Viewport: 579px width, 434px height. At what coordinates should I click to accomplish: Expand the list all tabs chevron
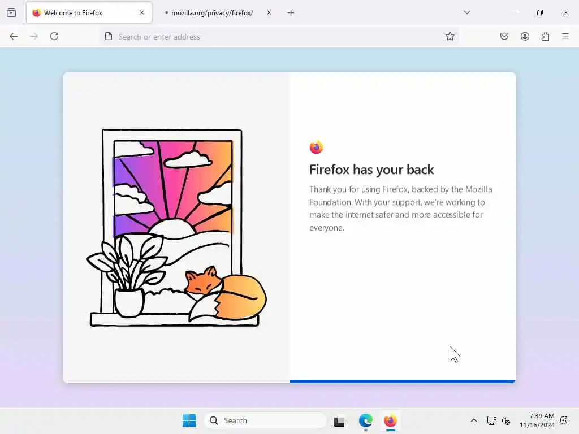[x=467, y=12]
